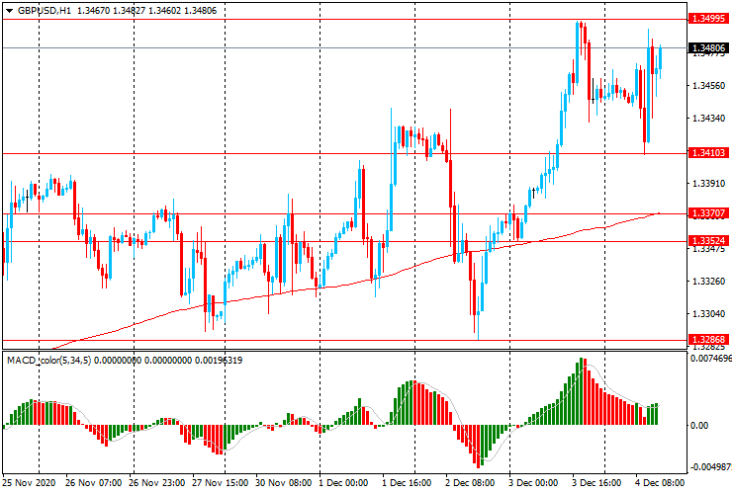This screenshot has width=732, height=494.
Task: Click the 25 Nov 2020 time axis label
Action: [x=30, y=483]
